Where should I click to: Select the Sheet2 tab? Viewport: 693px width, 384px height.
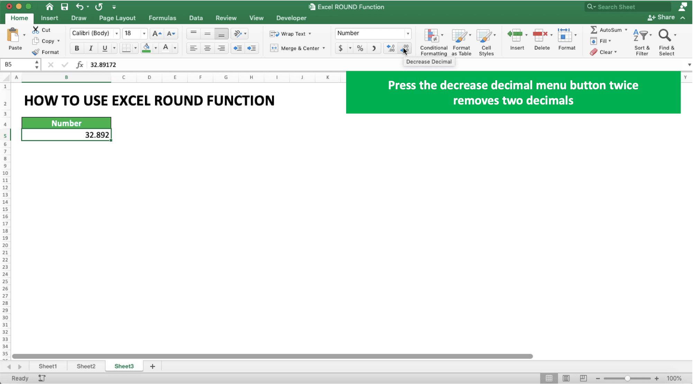click(x=85, y=366)
